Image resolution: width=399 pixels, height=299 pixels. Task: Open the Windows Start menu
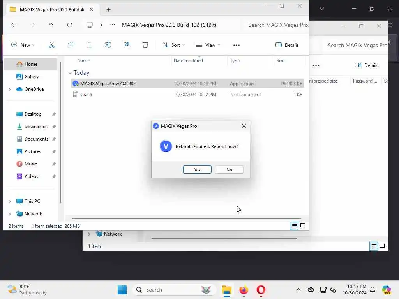(x=122, y=290)
